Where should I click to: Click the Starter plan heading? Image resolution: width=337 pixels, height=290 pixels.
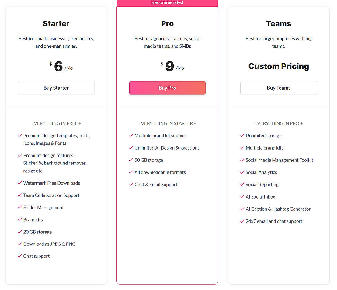pos(56,23)
